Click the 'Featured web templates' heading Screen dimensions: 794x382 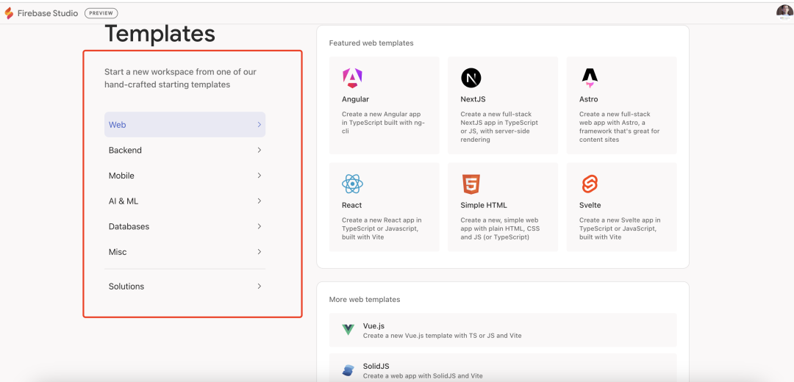(371, 43)
